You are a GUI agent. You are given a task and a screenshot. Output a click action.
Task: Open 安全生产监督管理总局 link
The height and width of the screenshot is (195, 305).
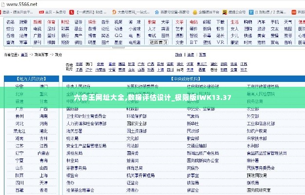(x=86, y=146)
